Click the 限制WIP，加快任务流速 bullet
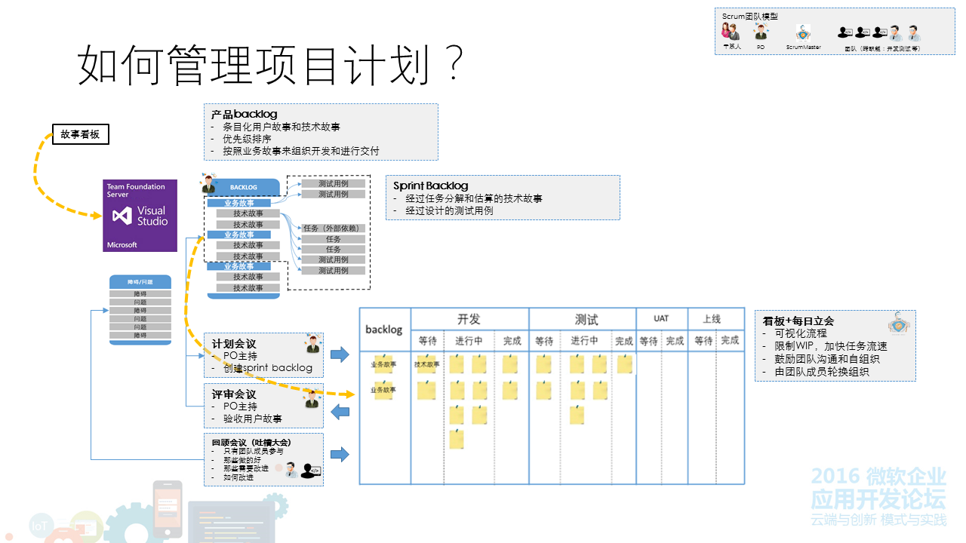966x543 pixels. (831, 346)
